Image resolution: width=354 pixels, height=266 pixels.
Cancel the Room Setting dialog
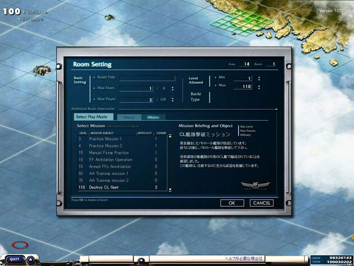(262, 203)
